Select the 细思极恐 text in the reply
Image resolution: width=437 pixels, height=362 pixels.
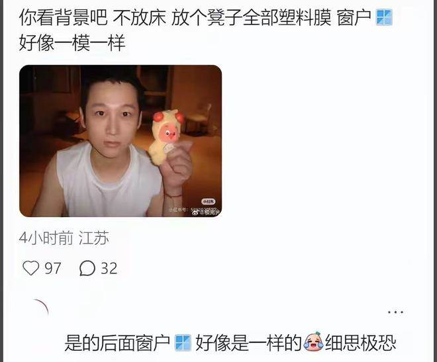point(360,343)
